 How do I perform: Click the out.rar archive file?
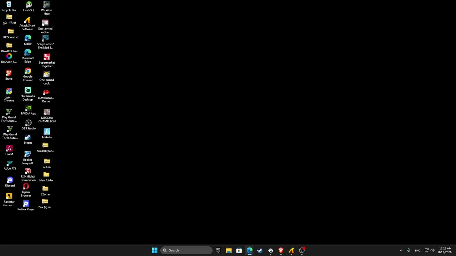(47, 164)
